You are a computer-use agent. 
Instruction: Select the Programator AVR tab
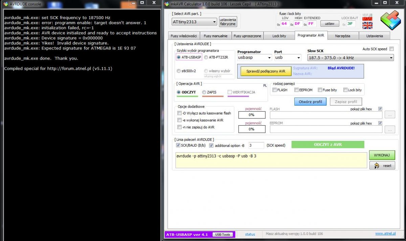pyautogui.click(x=311, y=35)
